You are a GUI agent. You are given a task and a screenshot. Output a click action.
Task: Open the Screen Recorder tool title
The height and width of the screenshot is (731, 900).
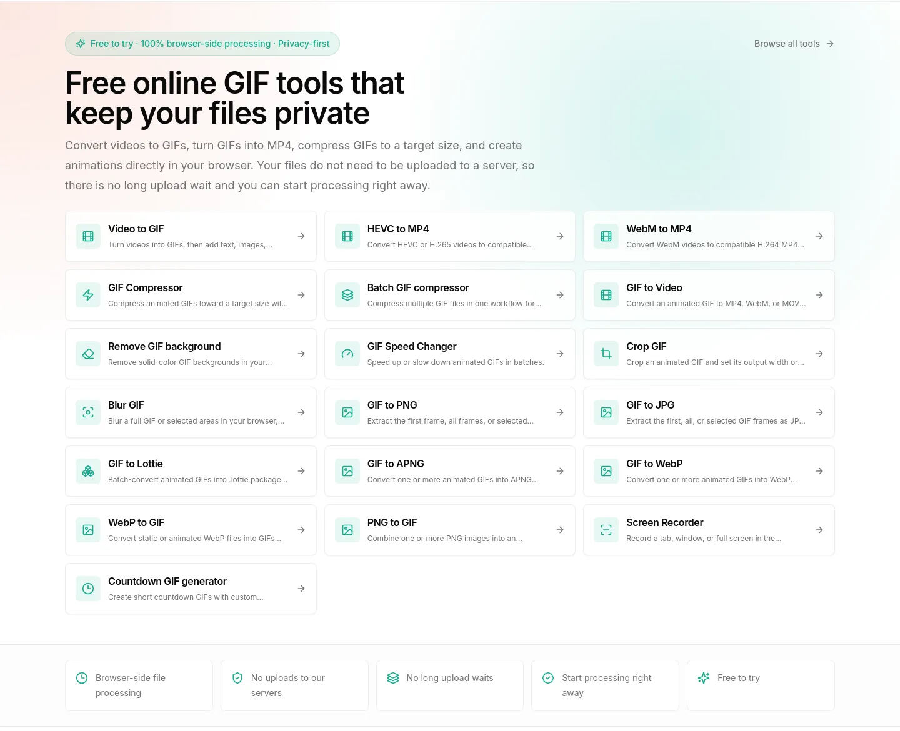pos(665,522)
